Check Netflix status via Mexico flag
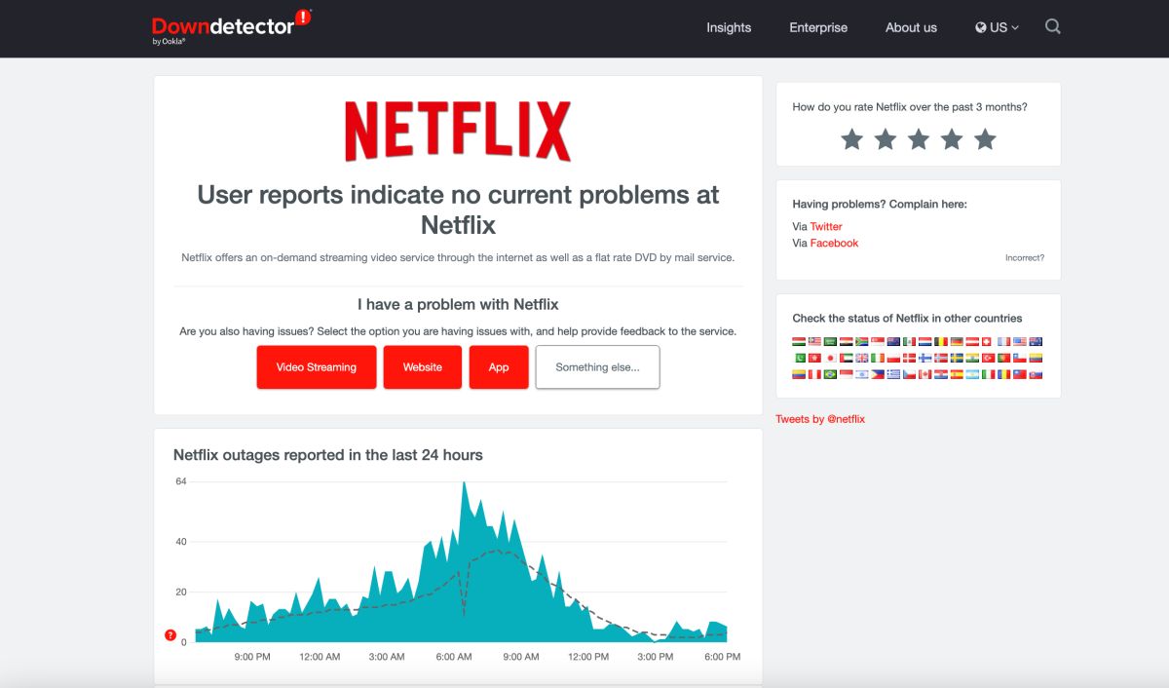 pos(909,342)
